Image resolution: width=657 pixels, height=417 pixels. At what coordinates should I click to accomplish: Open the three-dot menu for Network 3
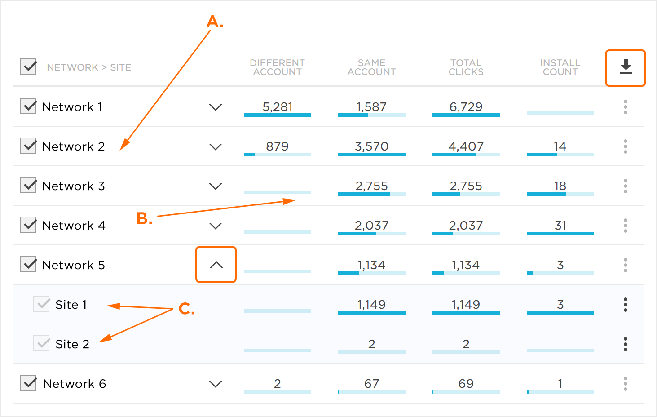(x=625, y=186)
